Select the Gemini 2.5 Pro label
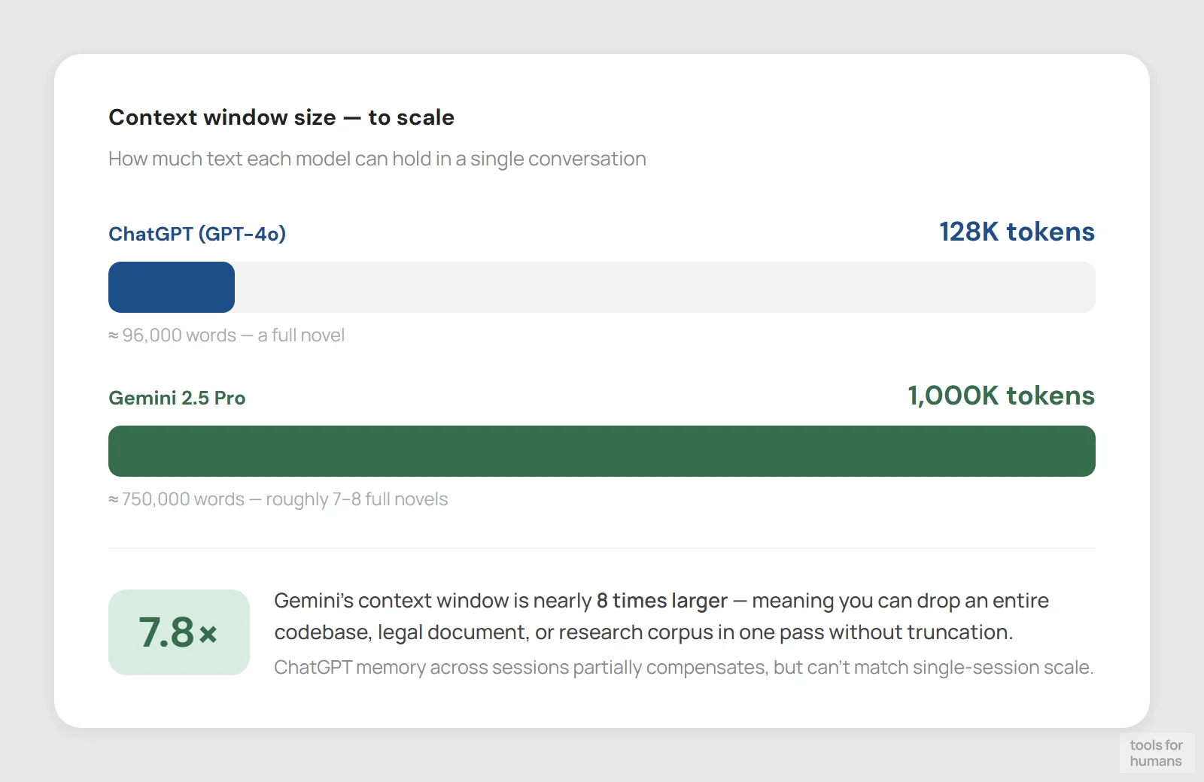 [177, 398]
